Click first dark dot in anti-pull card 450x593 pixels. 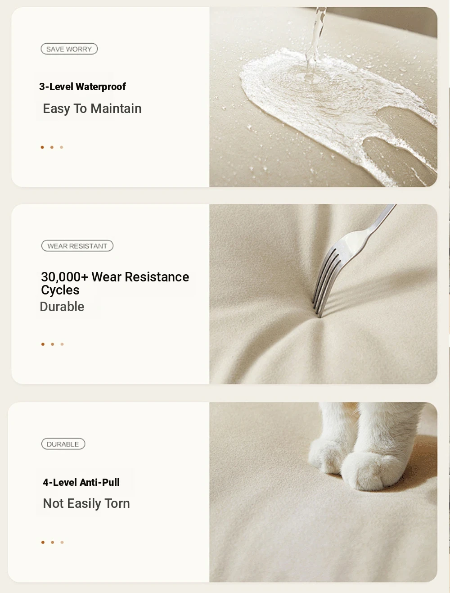click(x=43, y=542)
